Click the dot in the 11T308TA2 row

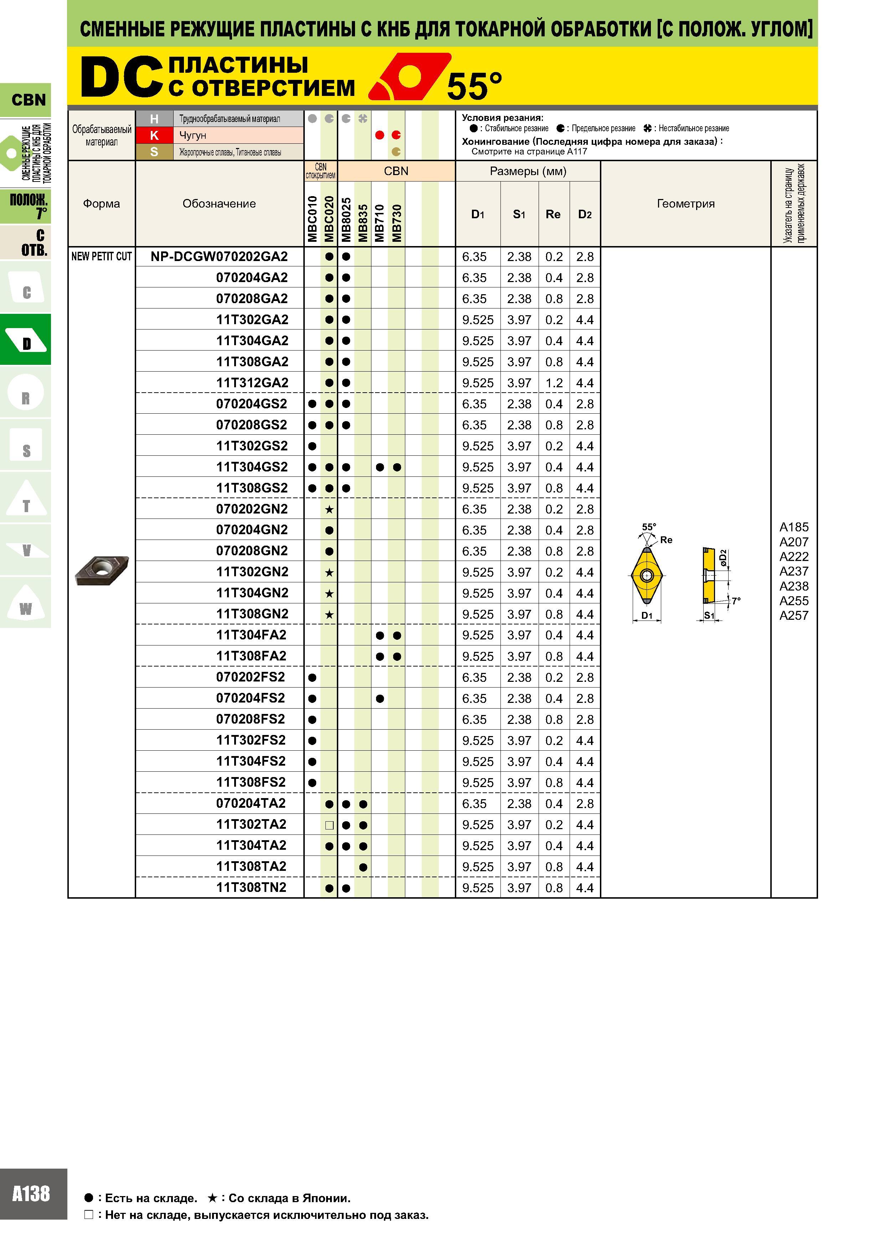pyautogui.click(x=363, y=867)
